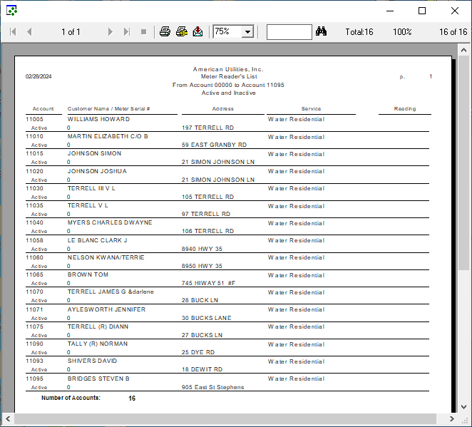The height and width of the screenshot is (427, 472).
Task: Click the address 59 EAST GRANBY RD
Action: (214, 145)
